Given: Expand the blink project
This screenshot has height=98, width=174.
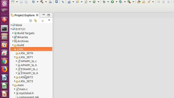Looking at the screenshot, I should [11, 25].
